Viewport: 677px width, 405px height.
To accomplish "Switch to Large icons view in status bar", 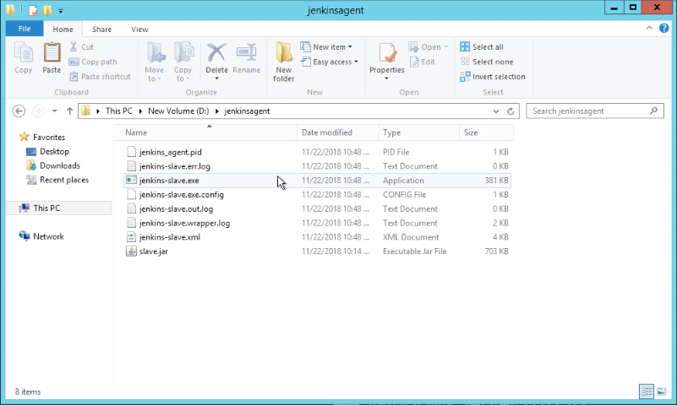I will click(661, 391).
